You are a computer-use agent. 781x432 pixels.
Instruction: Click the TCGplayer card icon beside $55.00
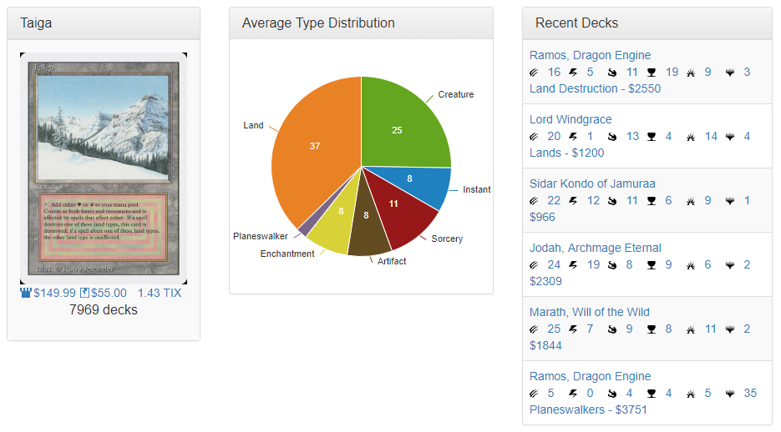point(84,293)
